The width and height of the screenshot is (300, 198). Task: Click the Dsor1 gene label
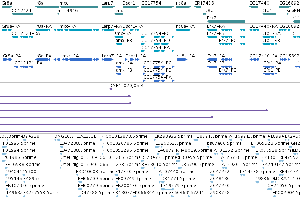coord(129,3)
